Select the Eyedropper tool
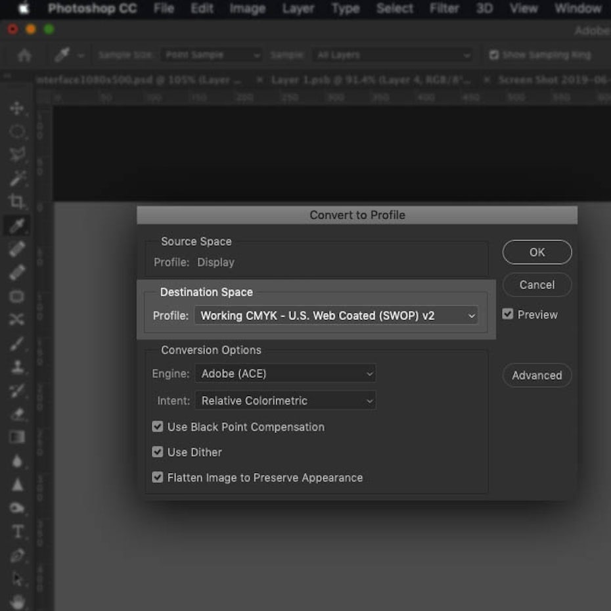Screen dimensions: 611x611 coord(17,226)
